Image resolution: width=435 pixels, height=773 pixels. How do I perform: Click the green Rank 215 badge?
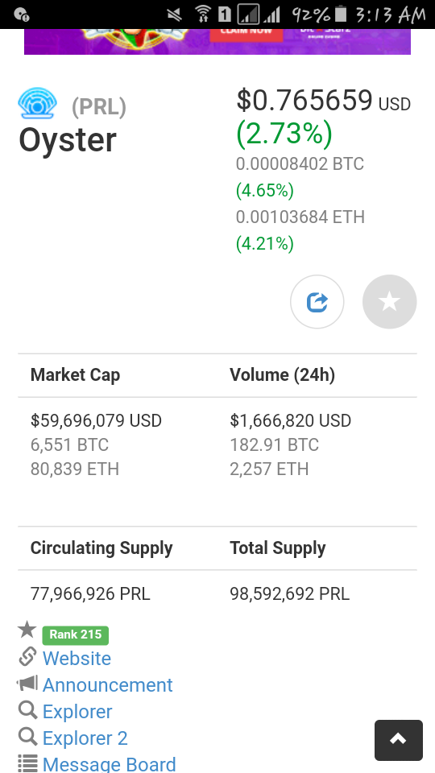76,635
